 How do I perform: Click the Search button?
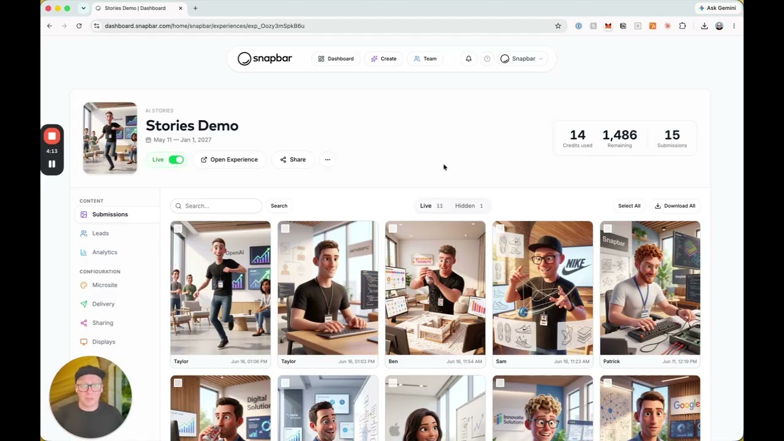click(x=279, y=206)
